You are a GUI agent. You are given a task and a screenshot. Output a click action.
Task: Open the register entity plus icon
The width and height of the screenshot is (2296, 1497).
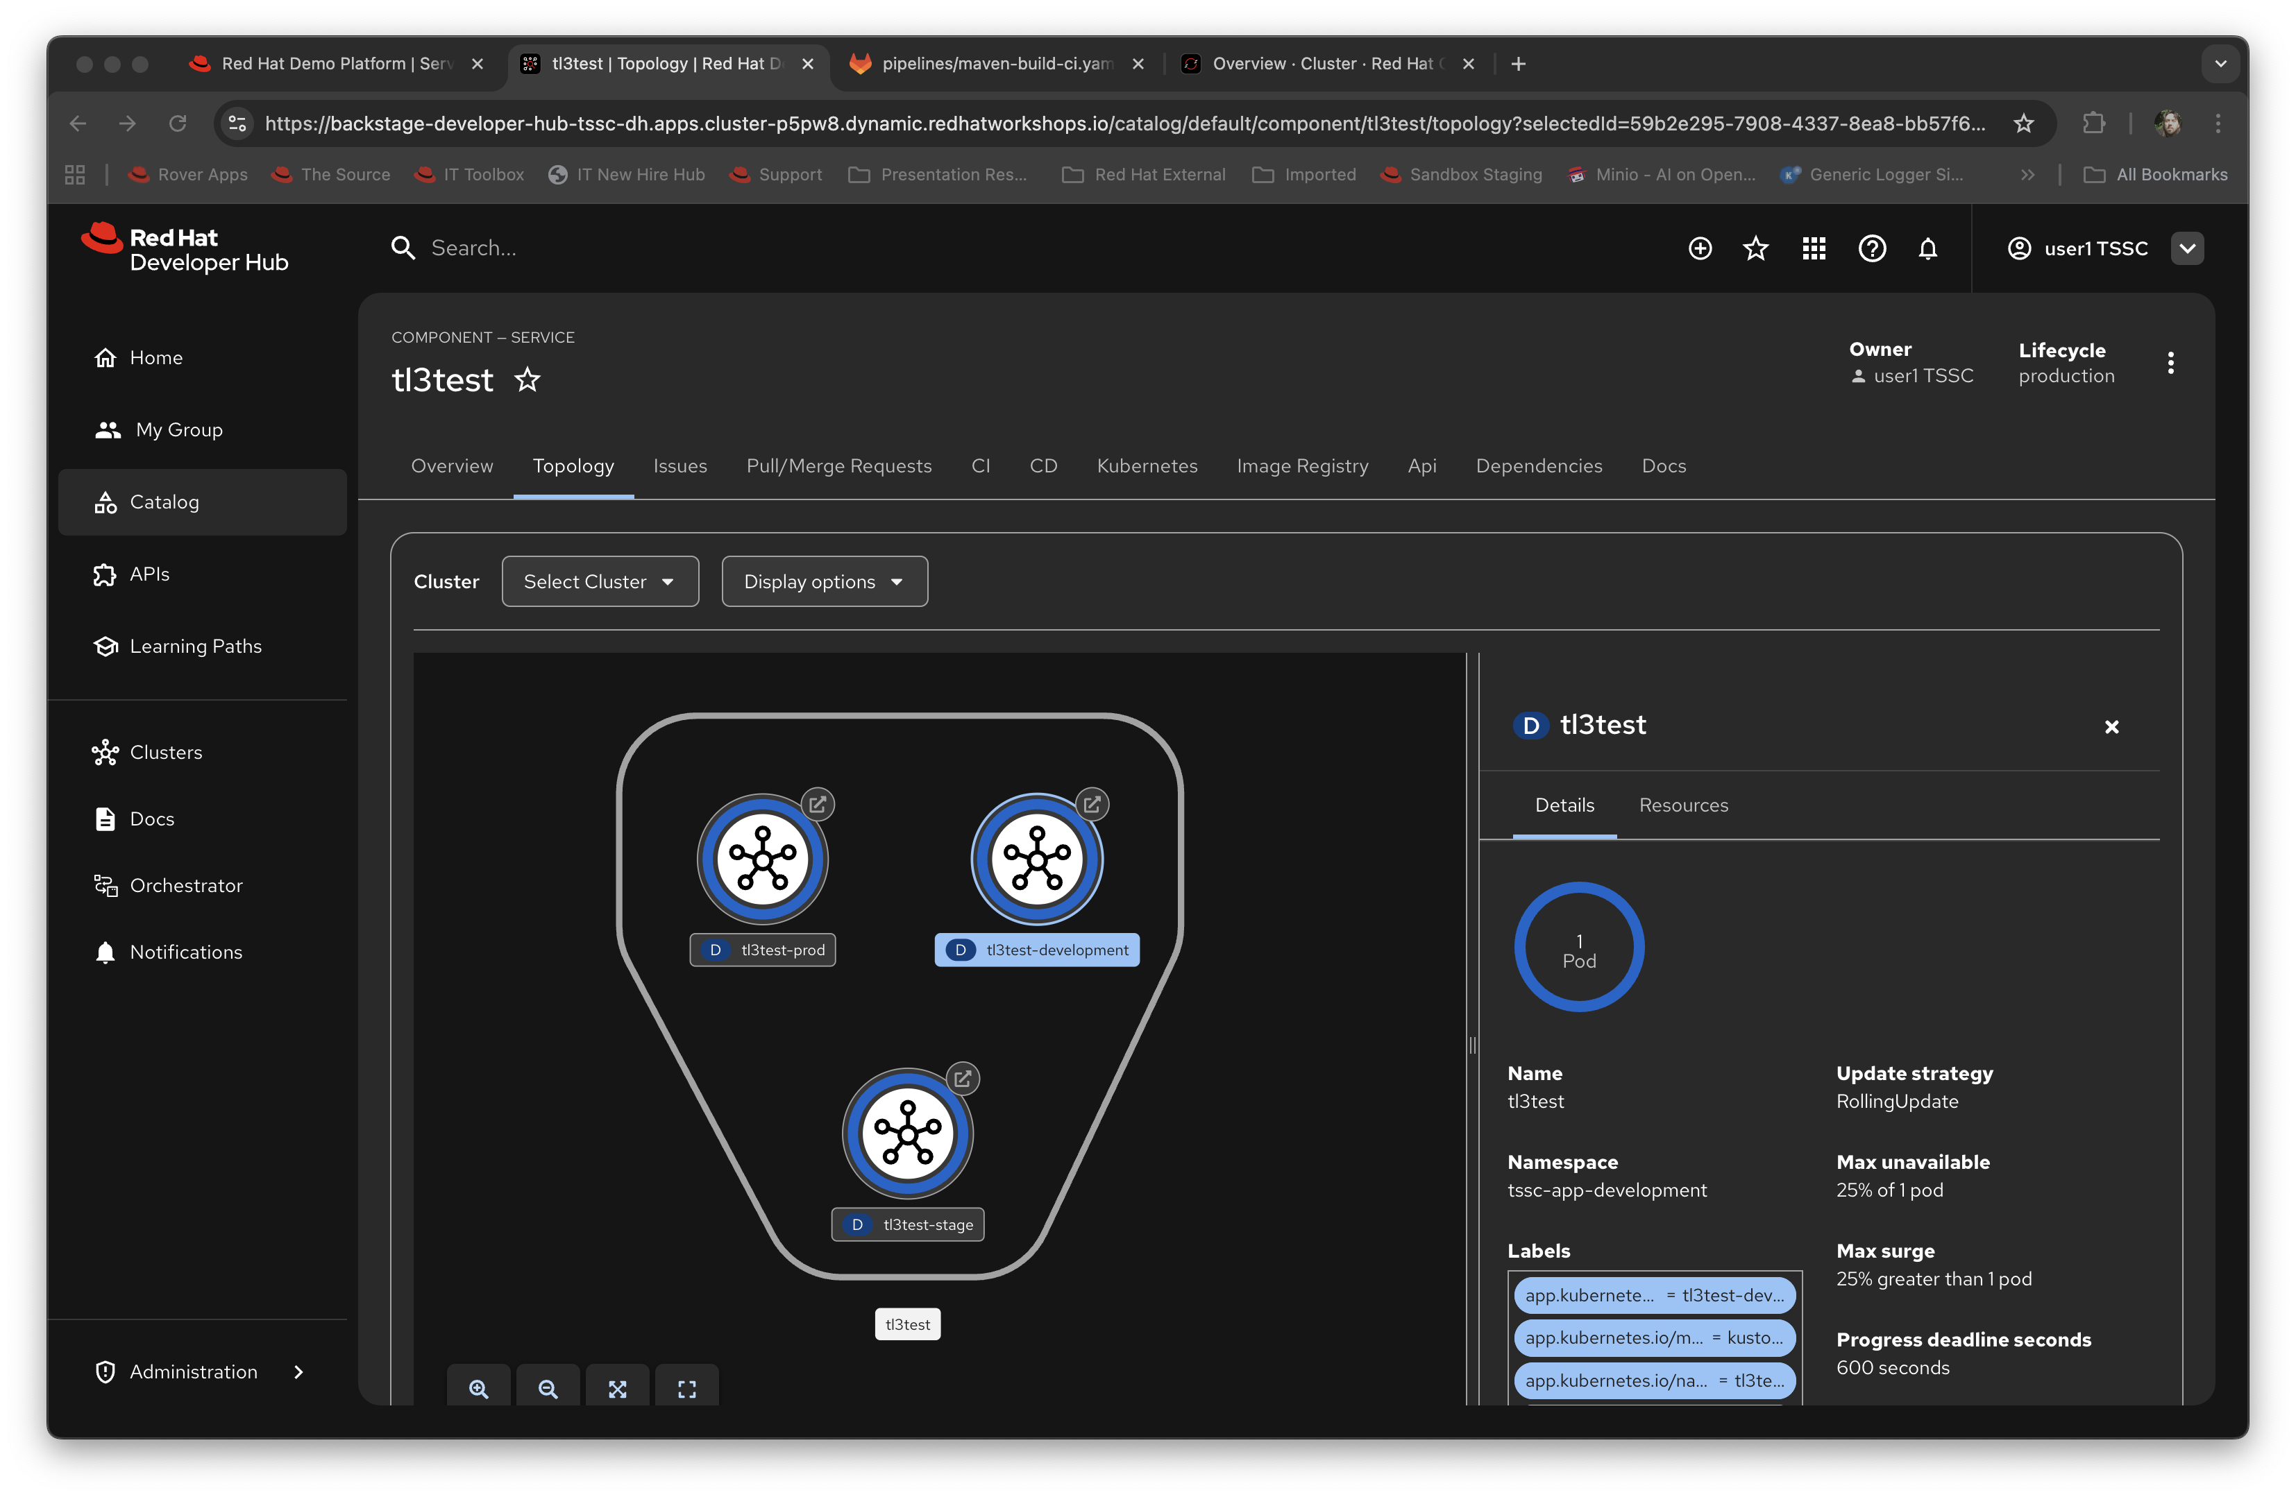(x=1700, y=248)
